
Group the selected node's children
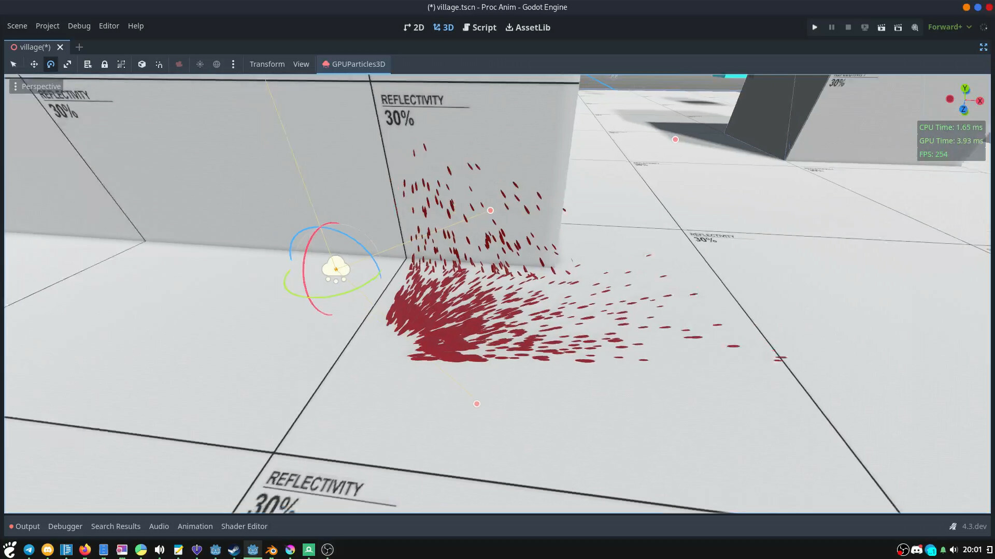click(x=121, y=64)
